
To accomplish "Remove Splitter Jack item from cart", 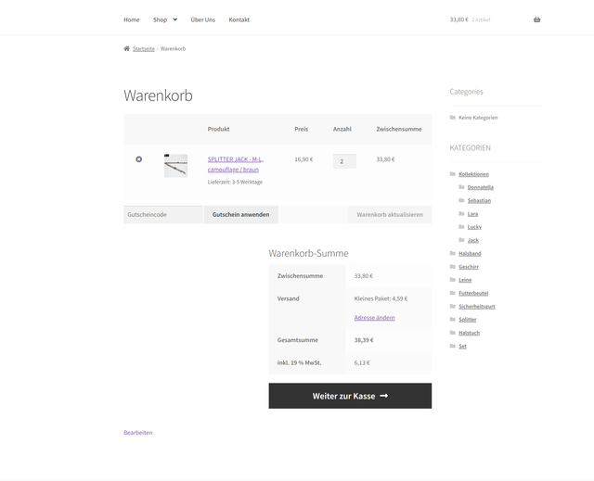I will (x=139, y=159).
